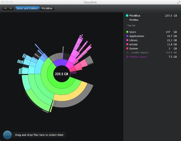This screenshot has height=141, width=181.
Task: Expand the smaller objects entry
Action: point(140,53)
